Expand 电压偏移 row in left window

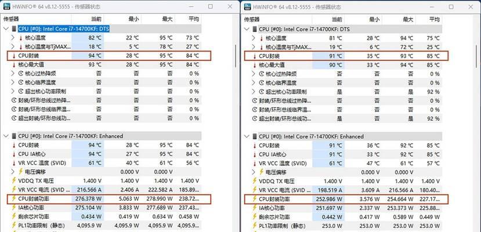(13, 172)
